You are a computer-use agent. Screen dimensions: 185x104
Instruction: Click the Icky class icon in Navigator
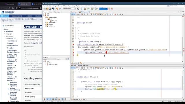45,61
